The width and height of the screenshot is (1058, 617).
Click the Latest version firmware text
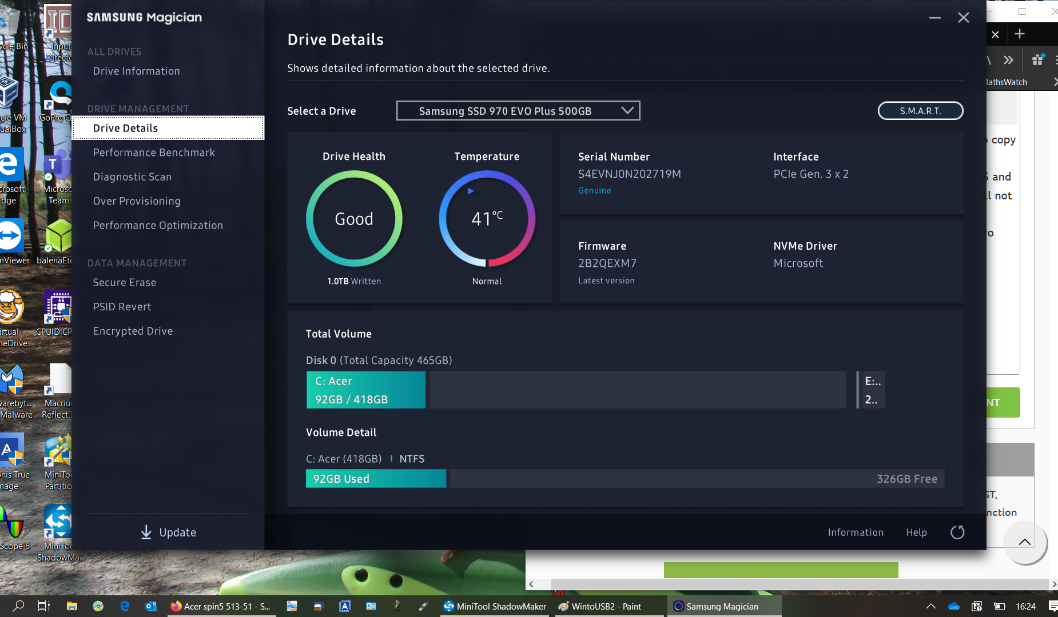tap(606, 281)
